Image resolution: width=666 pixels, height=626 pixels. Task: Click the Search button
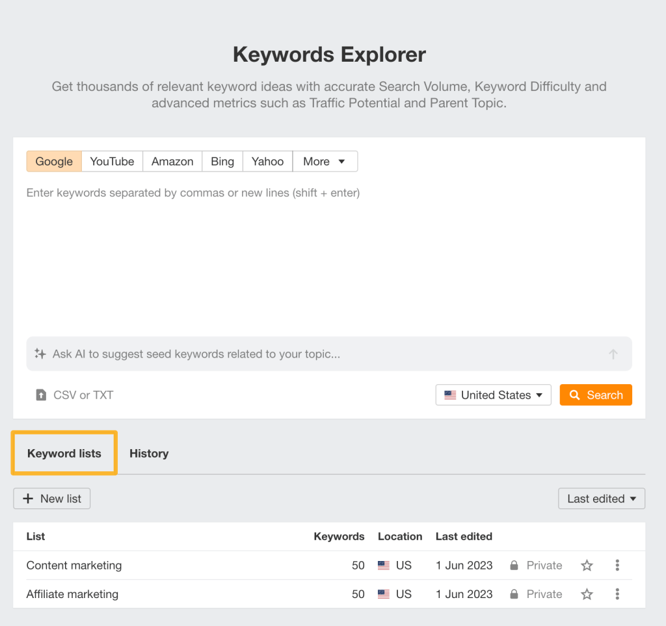(596, 395)
